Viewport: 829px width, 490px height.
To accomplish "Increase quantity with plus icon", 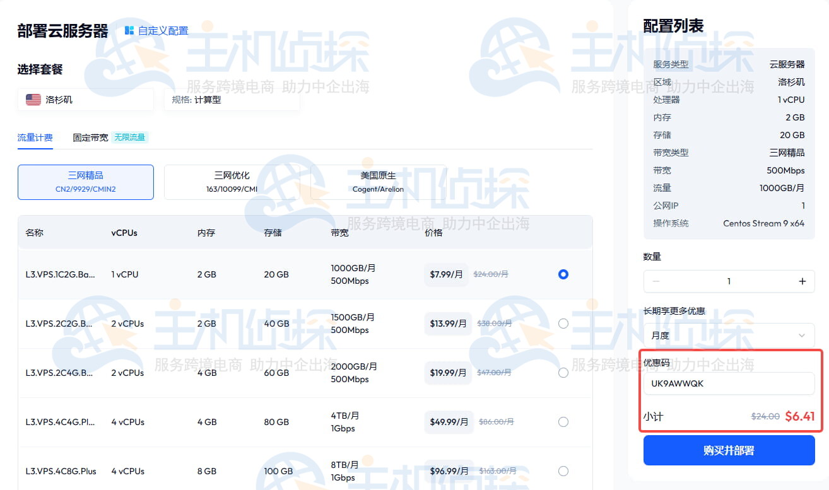I will click(802, 281).
